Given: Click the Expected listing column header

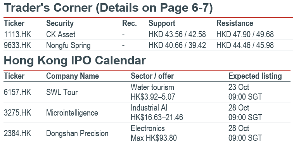Looking at the screenshot, I should click(x=255, y=76).
